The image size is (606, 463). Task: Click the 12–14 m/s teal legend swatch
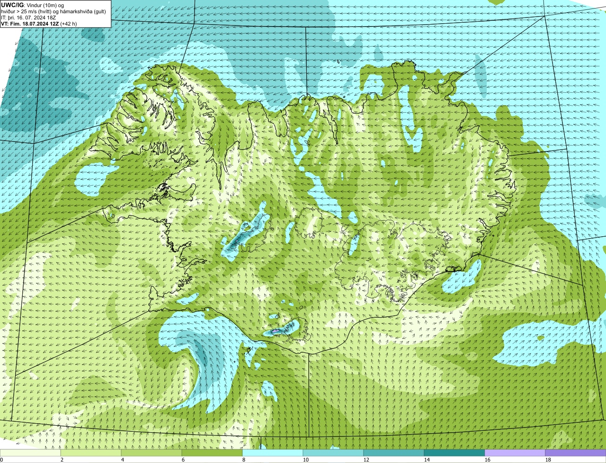pyautogui.click(x=394, y=453)
